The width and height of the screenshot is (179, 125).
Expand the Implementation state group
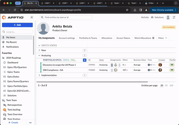point(39,75)
